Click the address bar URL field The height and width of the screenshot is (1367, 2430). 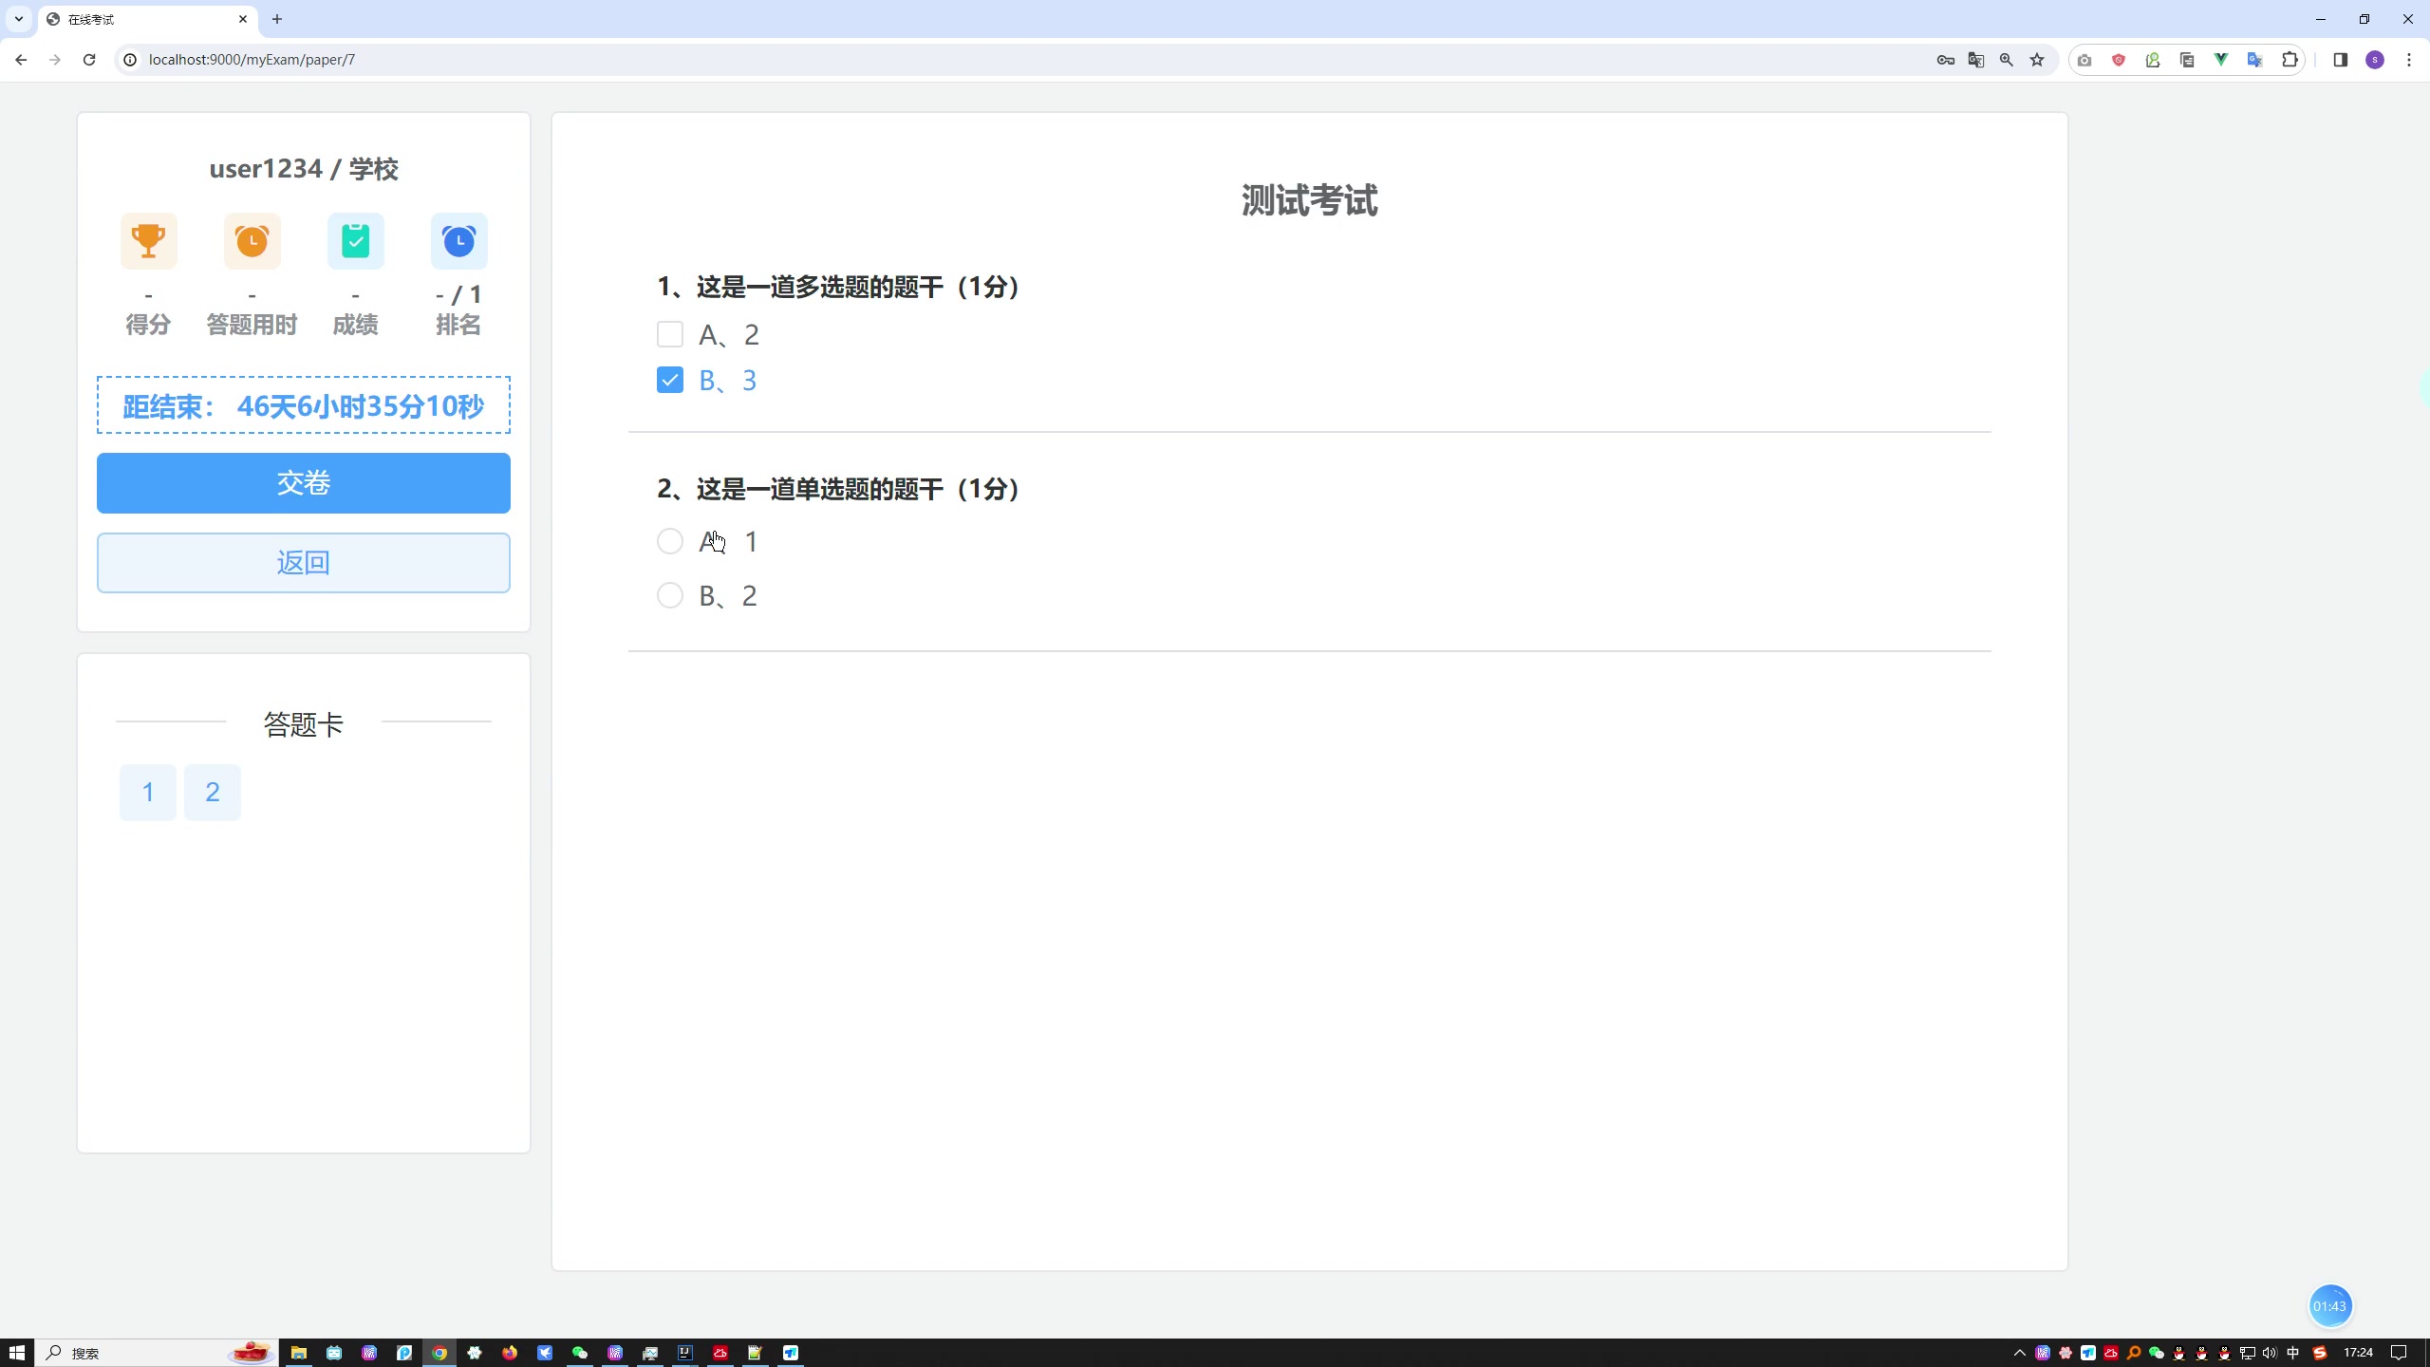[1025, 60]
